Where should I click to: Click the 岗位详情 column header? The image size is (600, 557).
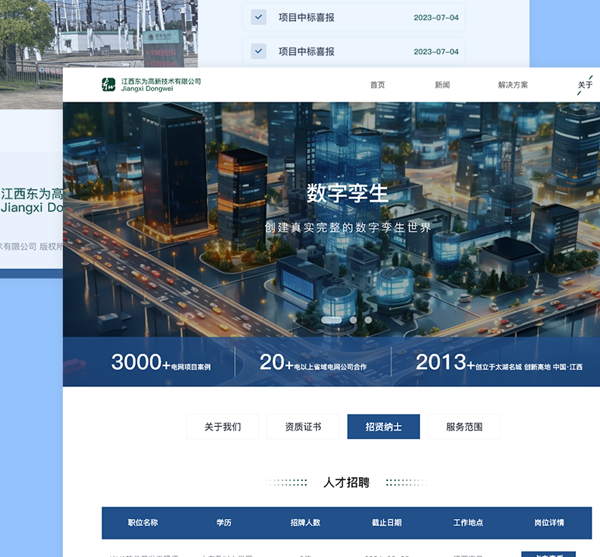coord(549,523)
